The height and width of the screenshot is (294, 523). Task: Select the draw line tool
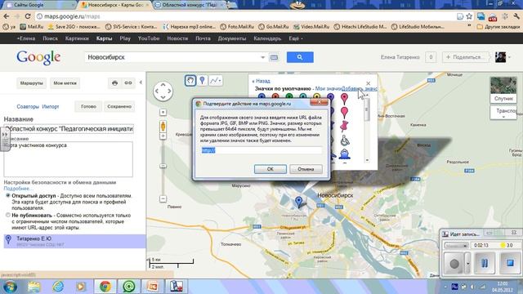point(216,80)
